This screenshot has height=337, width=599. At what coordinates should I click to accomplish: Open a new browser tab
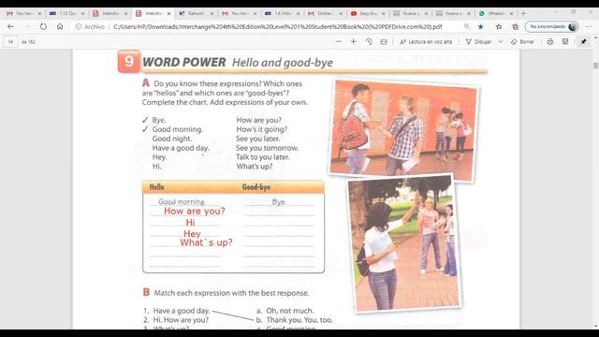pyautogui.click(x=524, y=13)
